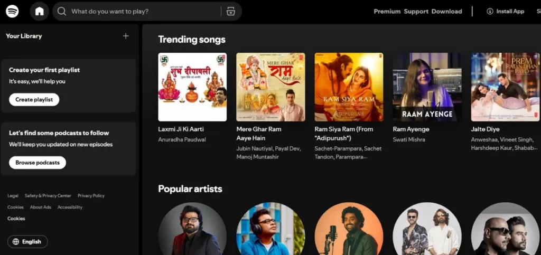Image resolution: width=541 pixels, height=255 pixels.
Task: Open Mere Ghar Ram Aaye Hain cover art
Action: [x=270, y=87]
